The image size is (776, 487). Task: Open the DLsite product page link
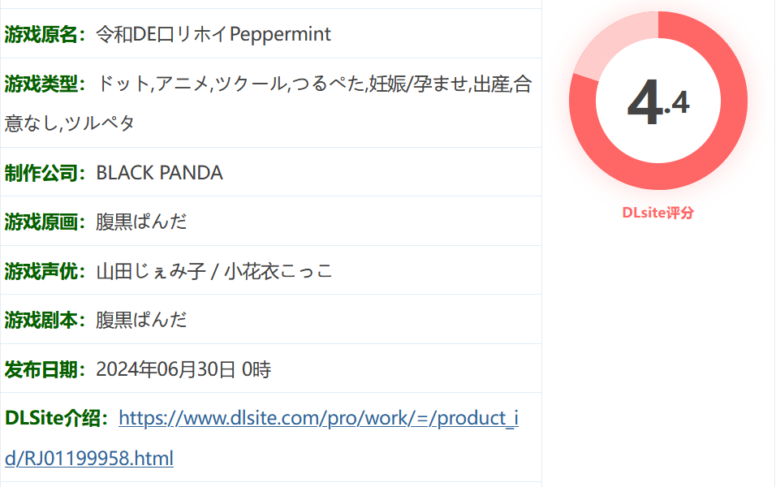pyautogui.click(x=318, y=418)
